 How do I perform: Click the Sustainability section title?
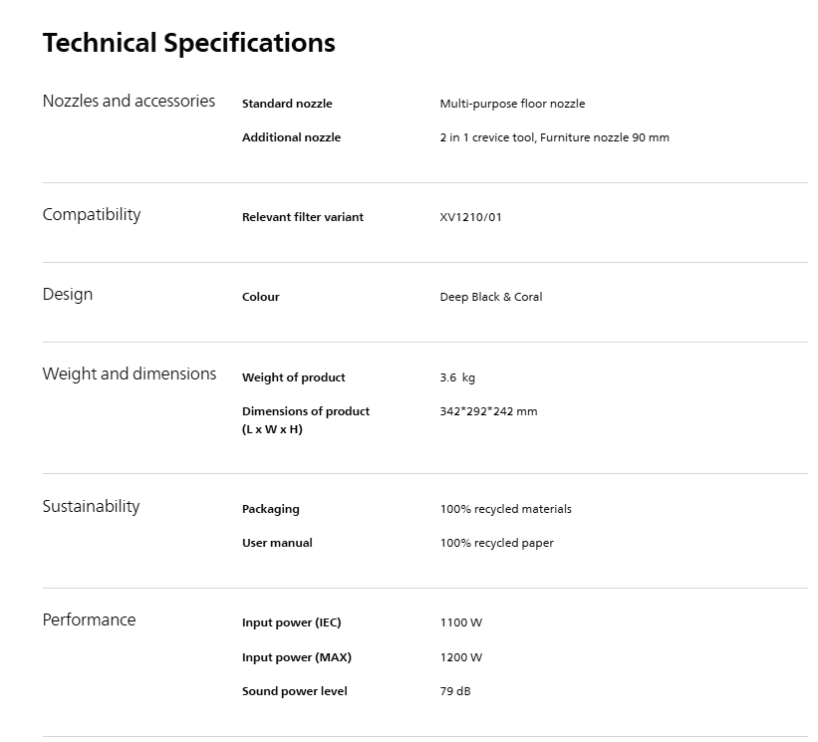pyautogui.click(x=92, y=506)
